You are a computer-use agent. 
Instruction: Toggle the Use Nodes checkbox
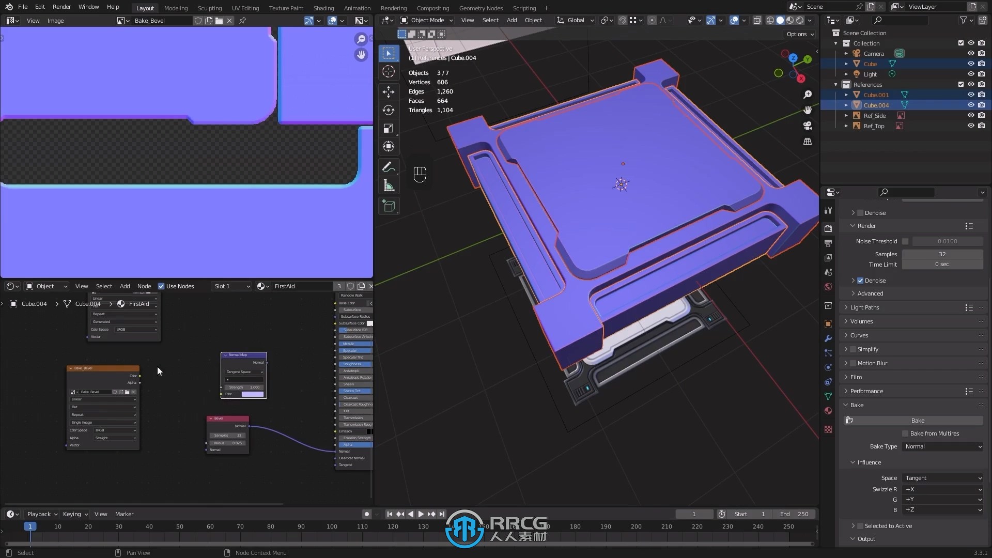pyautogui.click(x=161, y=286)
